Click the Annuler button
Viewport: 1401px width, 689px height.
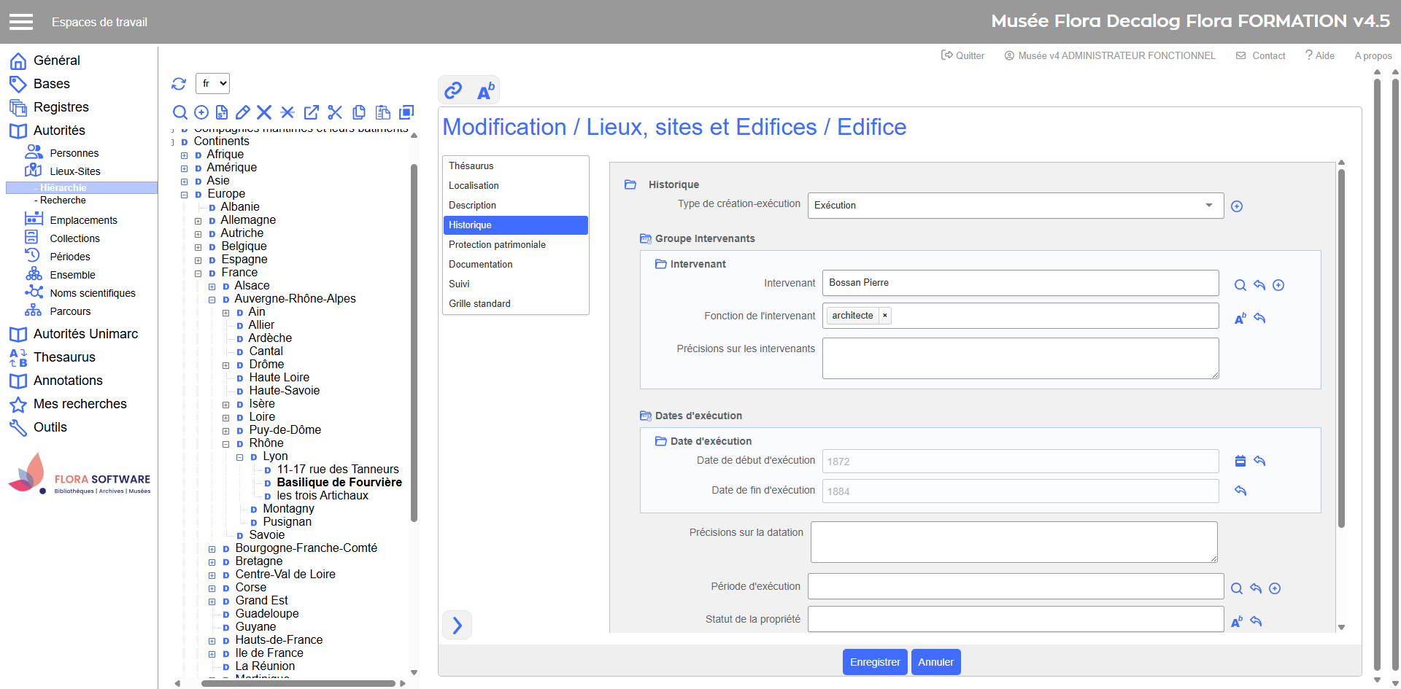935,662
